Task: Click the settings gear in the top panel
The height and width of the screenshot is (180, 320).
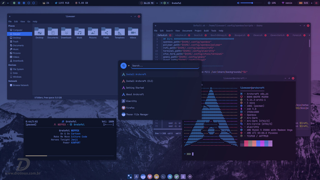Action: (x=269, y=3)
